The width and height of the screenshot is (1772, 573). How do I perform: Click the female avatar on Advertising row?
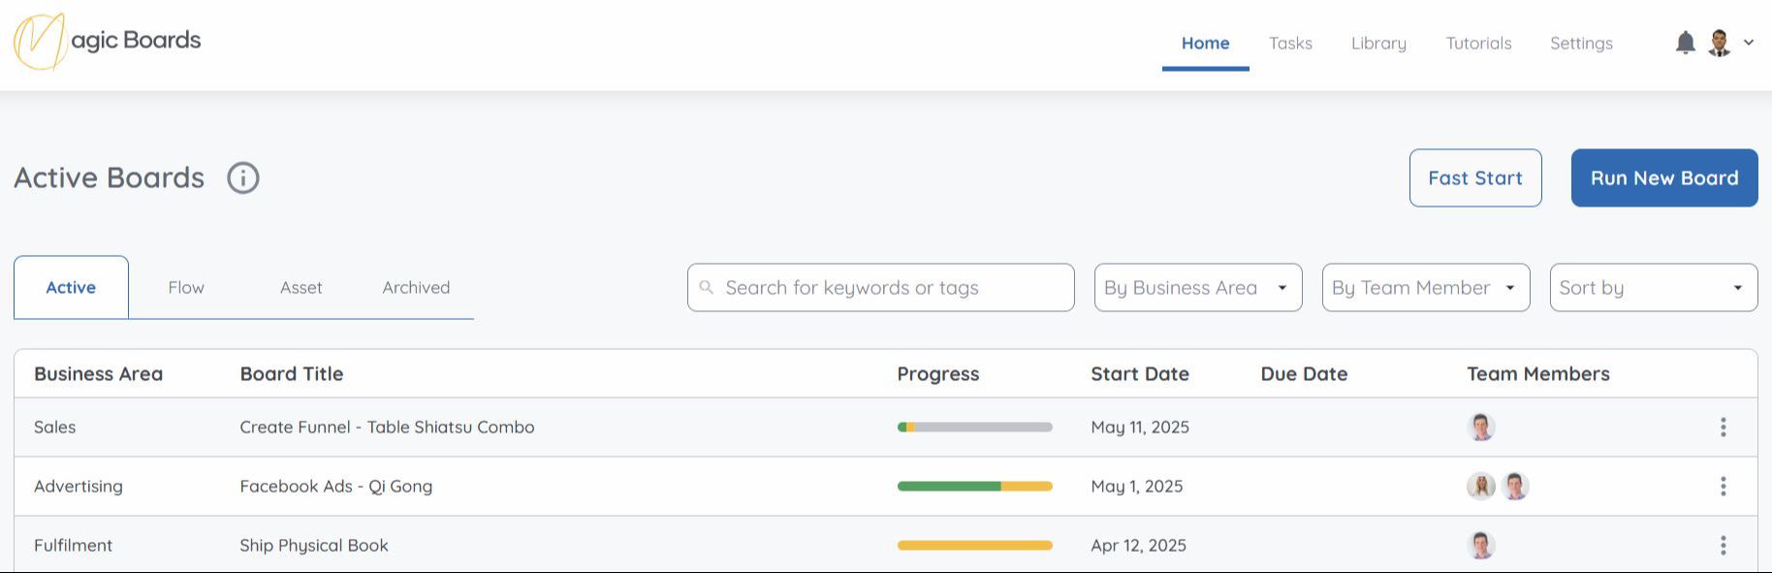pyautogui.click(x=1480, y=486)
